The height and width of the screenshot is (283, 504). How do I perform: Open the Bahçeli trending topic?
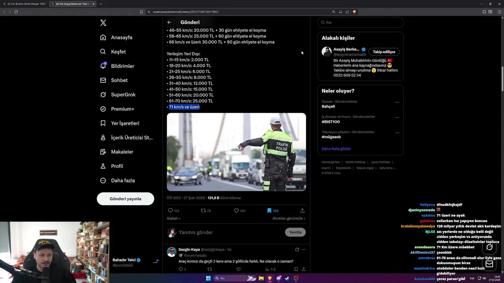(x=328, y=107)
